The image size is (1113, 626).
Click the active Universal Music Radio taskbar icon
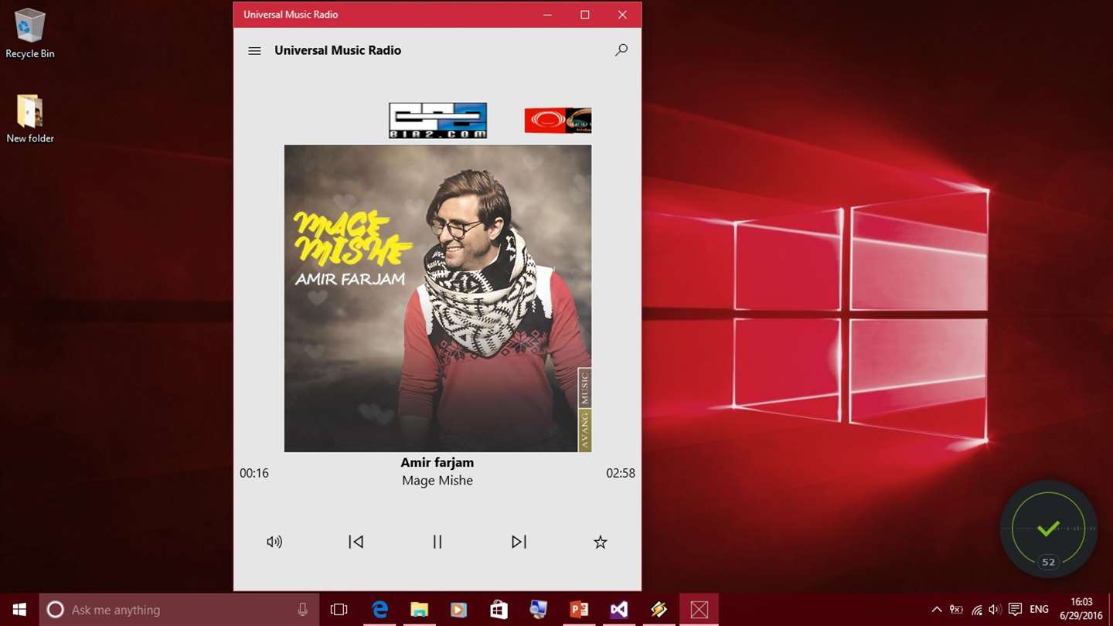[699, 610]
